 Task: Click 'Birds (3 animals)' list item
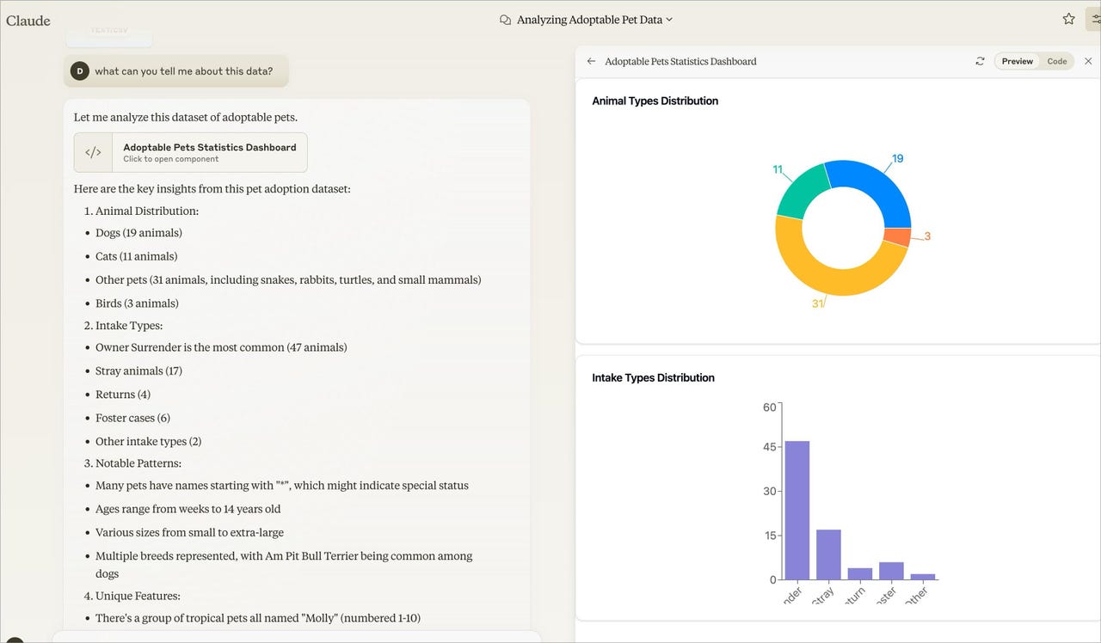pyautogui.click(x=137, y=303)
